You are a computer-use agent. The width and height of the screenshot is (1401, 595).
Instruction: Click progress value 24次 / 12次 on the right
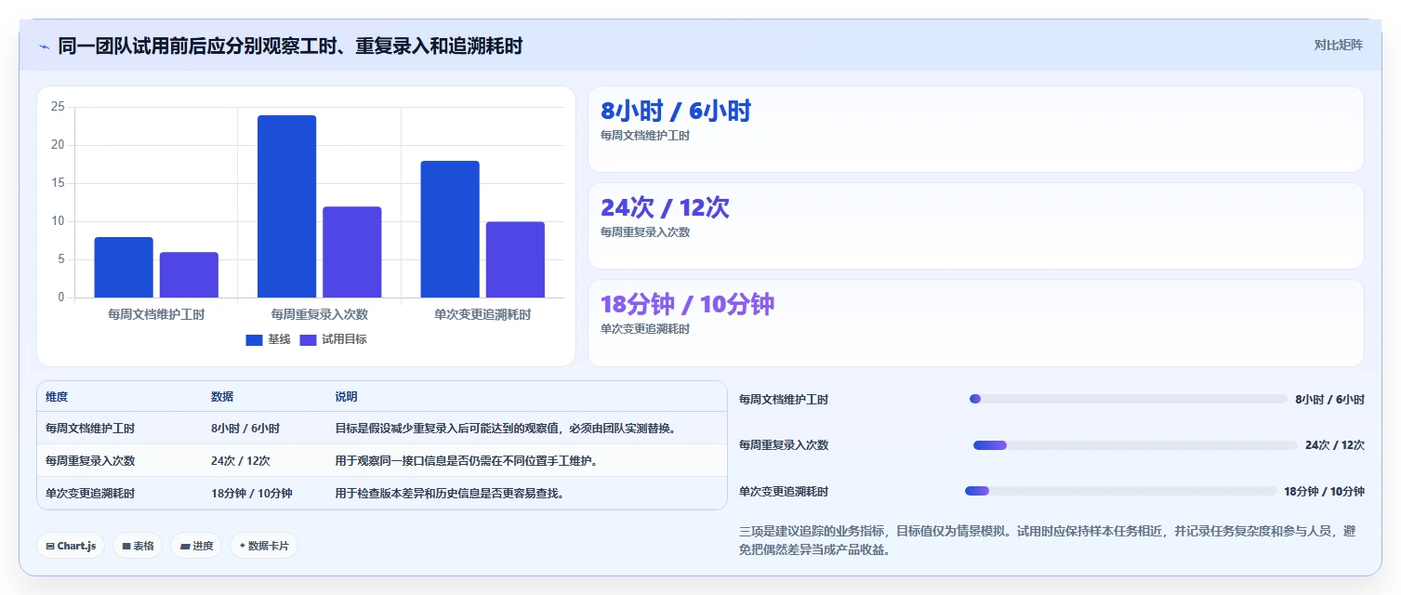click(x=1335, y=445)
